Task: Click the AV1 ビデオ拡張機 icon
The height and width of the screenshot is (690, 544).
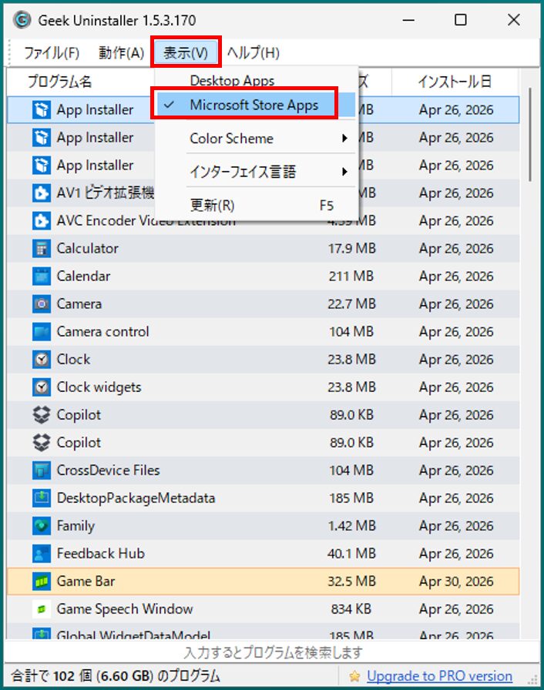Action: [x=42, y=193]
